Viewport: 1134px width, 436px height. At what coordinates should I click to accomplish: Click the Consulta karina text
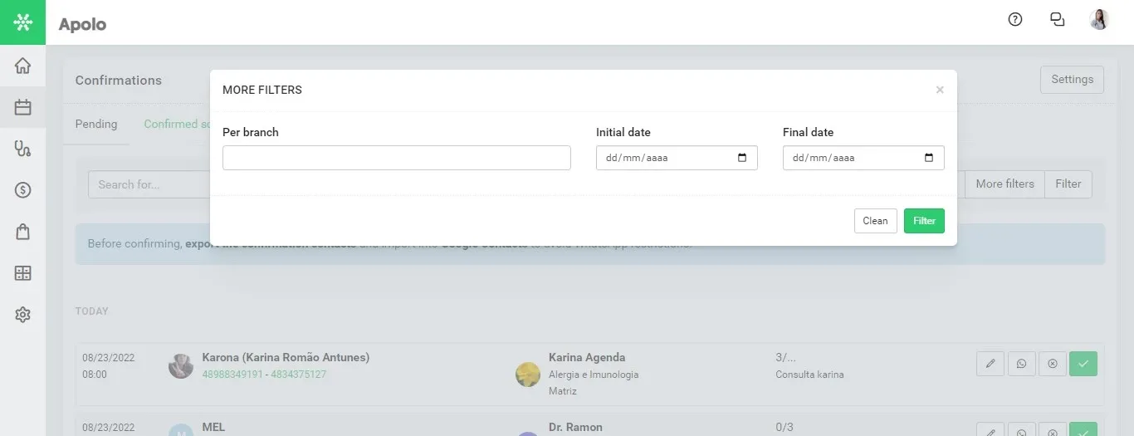(x=809, y=375)
